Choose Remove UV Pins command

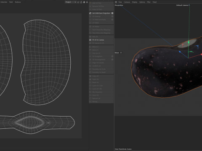[x=101, y=6]
